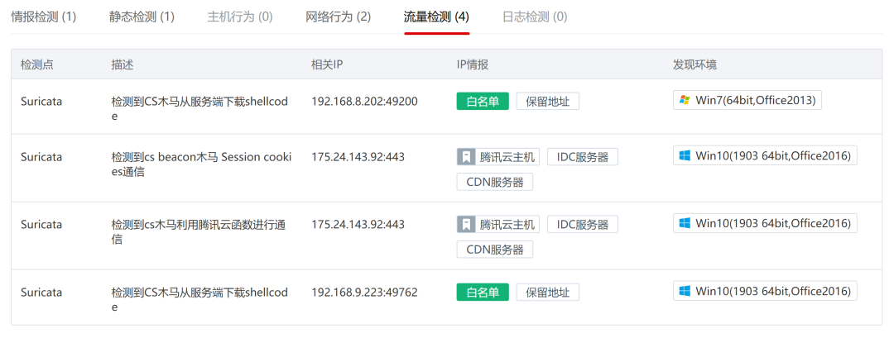Click the bookmark icon in third row's 腾讯云主机 tag
This screenshot has width=894, height=338.
(466, 224)
